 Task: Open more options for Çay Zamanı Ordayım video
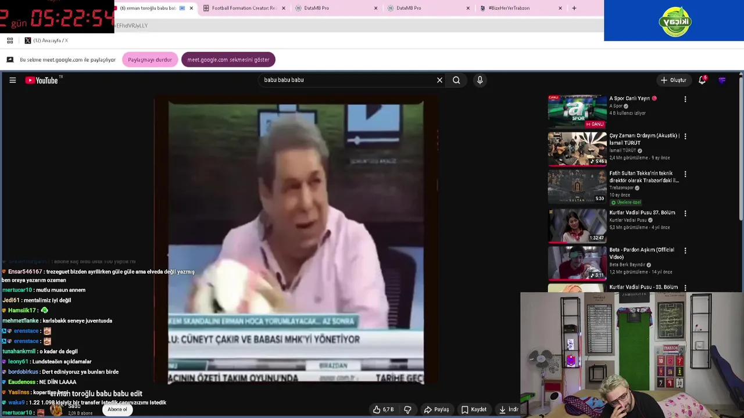pyautogui.click(x=685, y=136)
